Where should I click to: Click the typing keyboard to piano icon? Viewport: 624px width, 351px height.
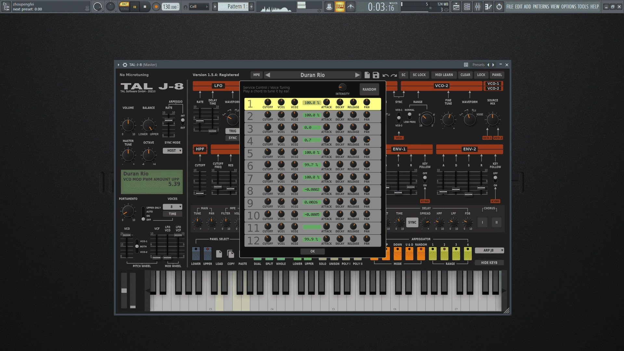tap(340, 6)
